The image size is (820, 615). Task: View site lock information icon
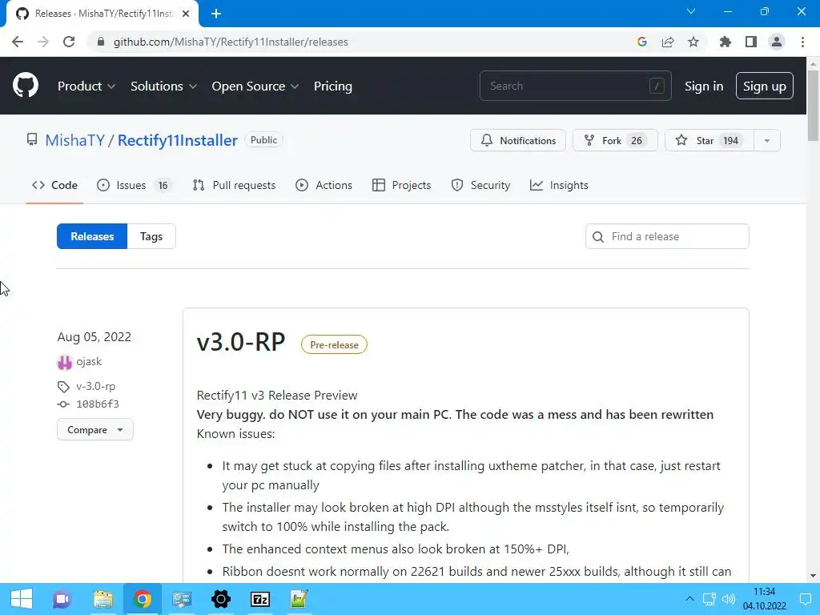(x=101, y=42)
